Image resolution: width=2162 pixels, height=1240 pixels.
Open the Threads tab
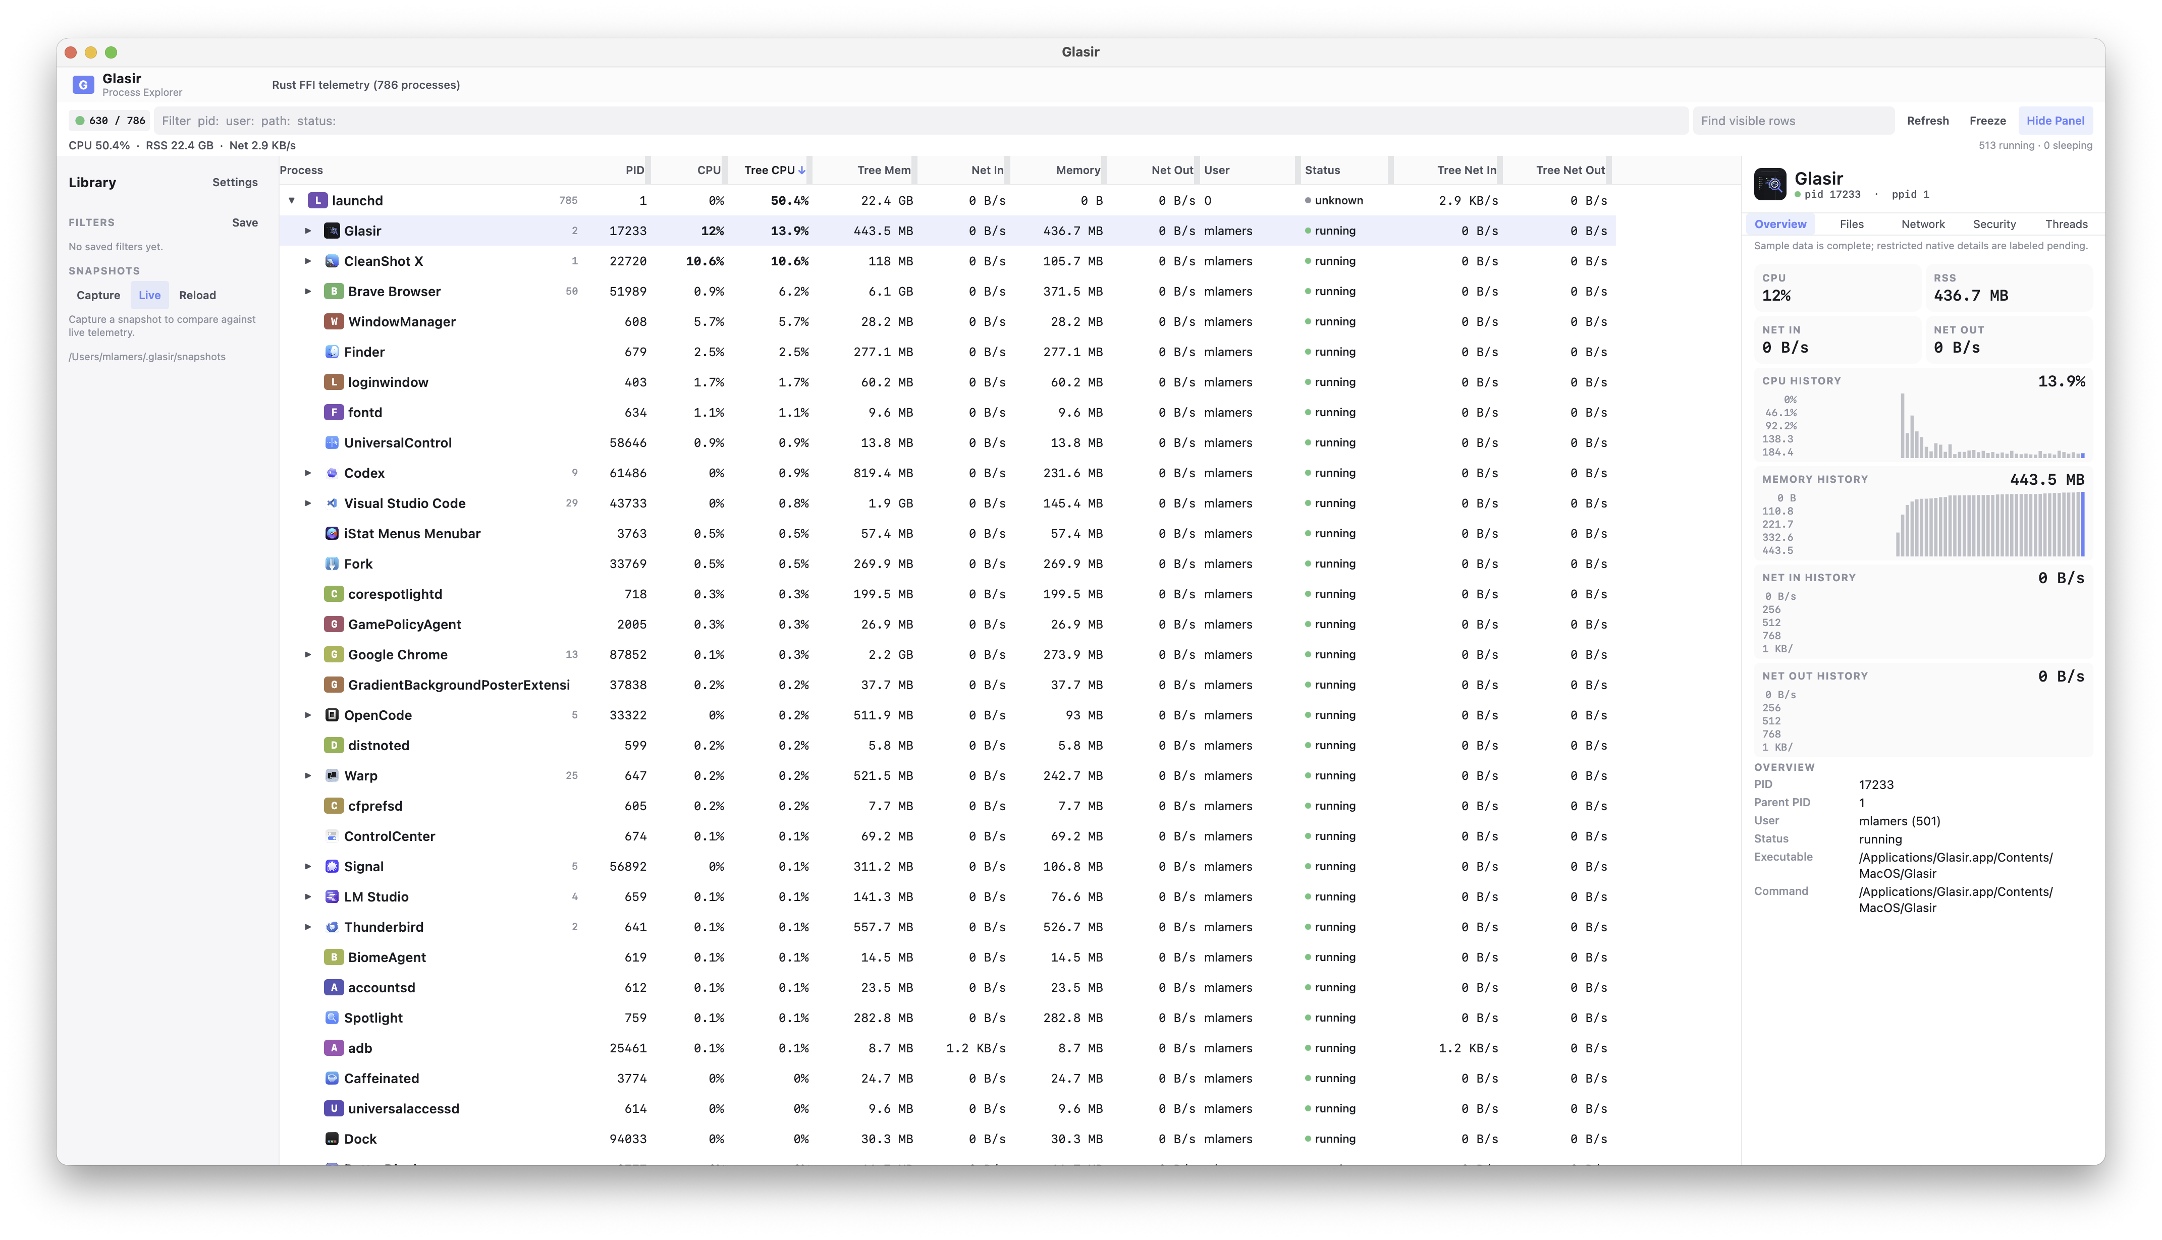click(x=2066, y=224)
